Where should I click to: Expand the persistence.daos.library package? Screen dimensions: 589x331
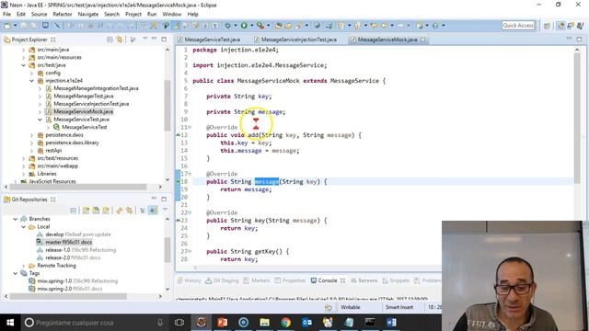tap(31, 143)
